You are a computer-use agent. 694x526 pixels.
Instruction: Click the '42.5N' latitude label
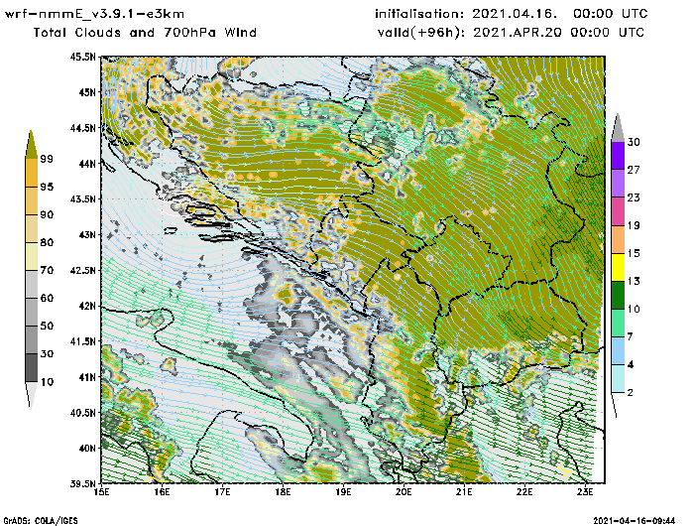coord(82,270)
